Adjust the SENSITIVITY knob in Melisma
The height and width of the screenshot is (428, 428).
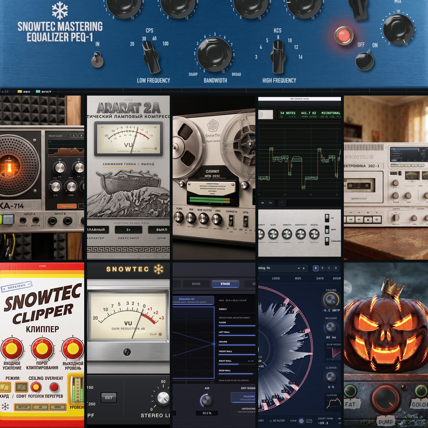coord(301,234)
